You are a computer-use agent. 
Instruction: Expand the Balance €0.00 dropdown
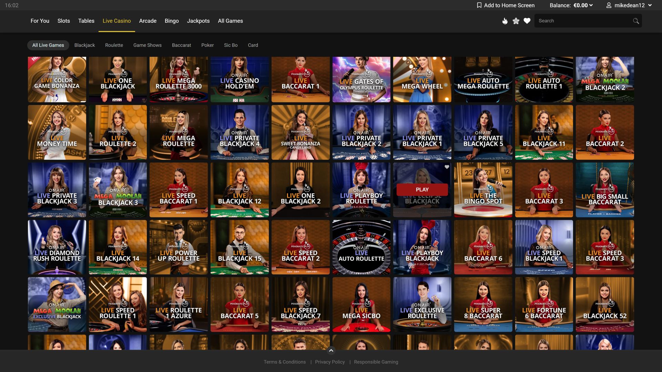click(x=571, y=5)
